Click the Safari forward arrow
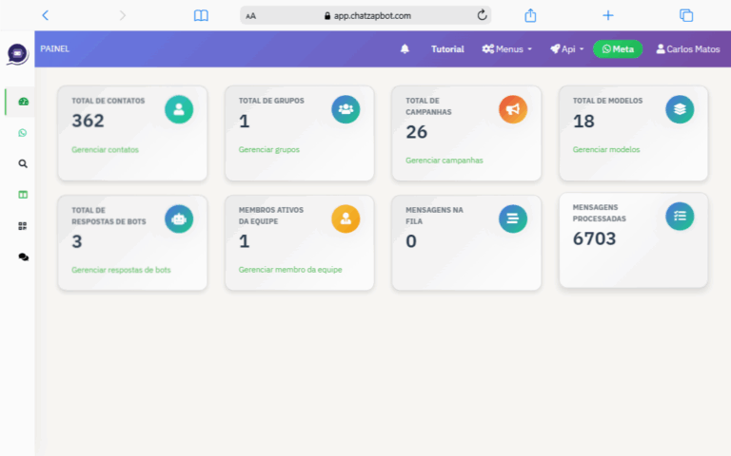The image size is (731, 456). pyautogui.click(x=123, y=15)
